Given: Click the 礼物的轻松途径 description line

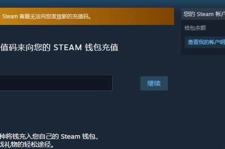Looking at the screenshot, I should click(27, 145).
